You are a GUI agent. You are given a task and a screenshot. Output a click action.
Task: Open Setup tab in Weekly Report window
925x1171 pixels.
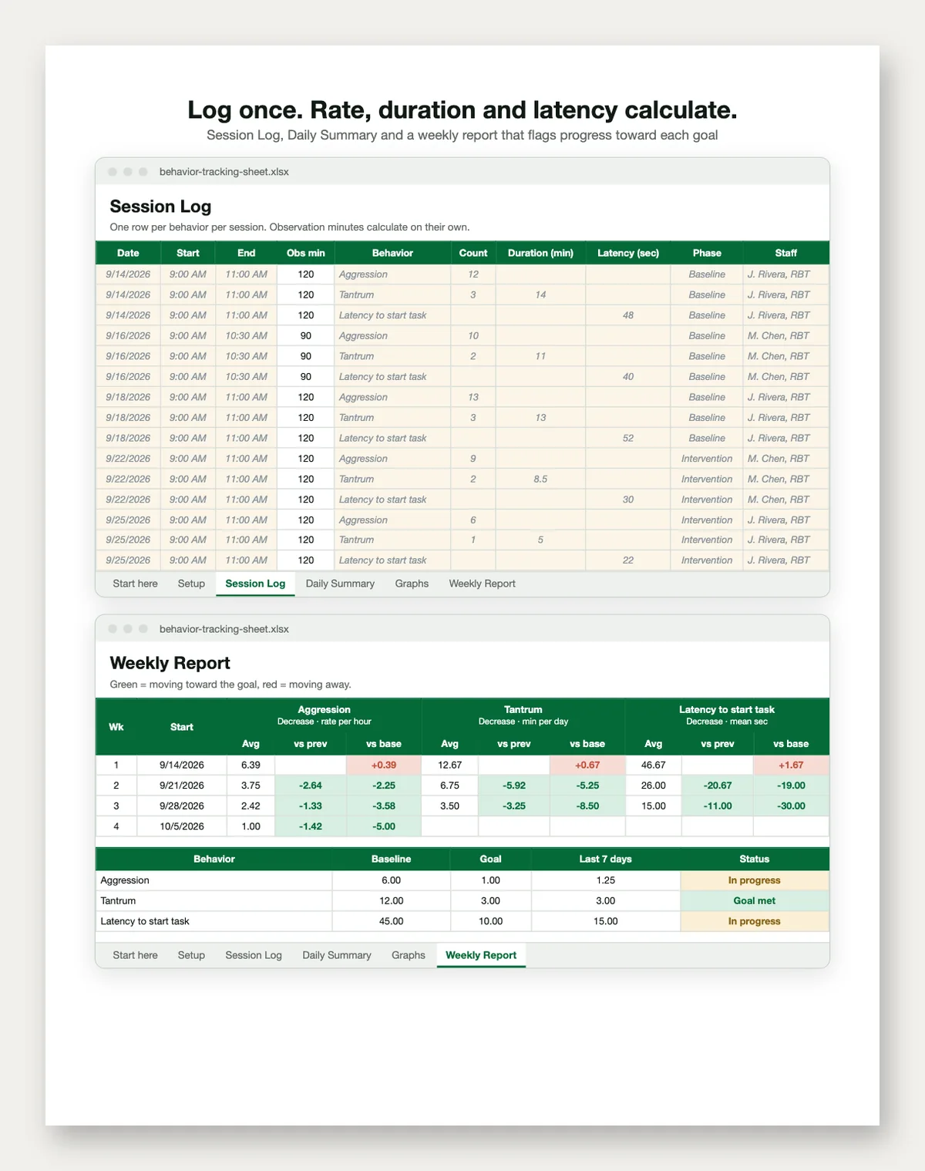click(191, 955)
